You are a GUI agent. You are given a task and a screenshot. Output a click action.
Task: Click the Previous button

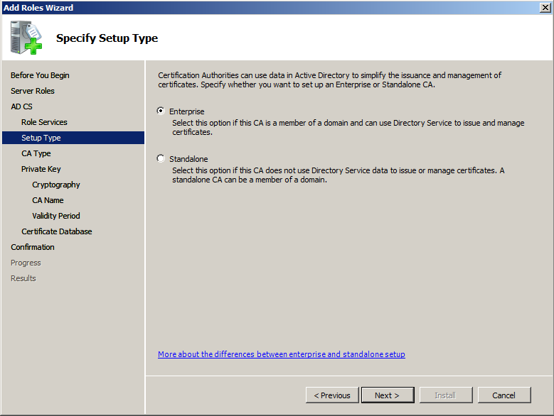[332, 395]
